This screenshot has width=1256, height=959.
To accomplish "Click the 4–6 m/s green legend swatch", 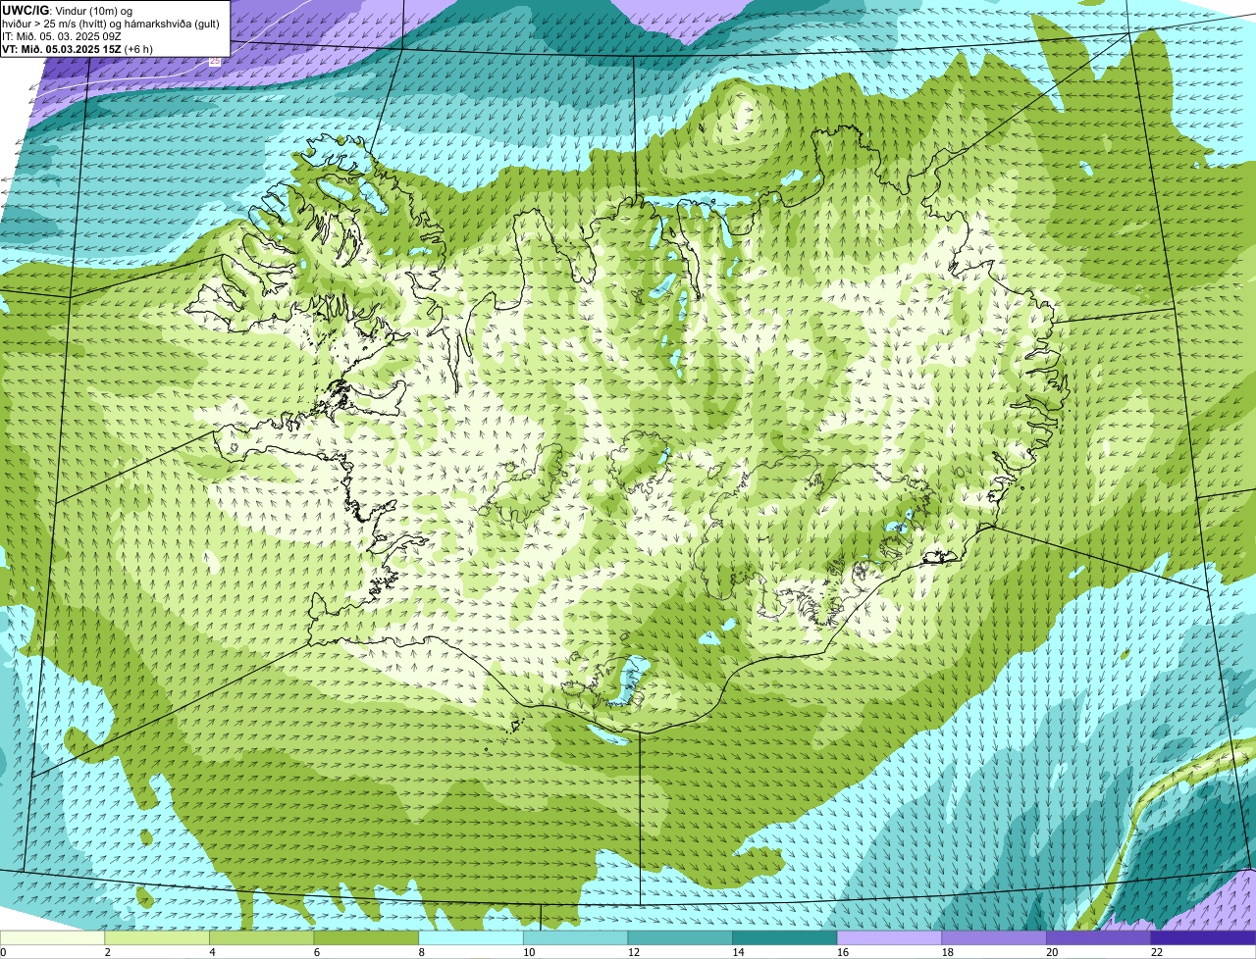I will pos(261,937).
